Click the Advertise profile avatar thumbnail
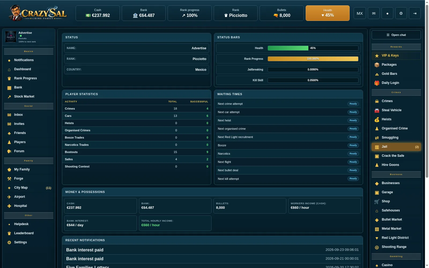This screenshot has width=429, height=268. click(11, 37)
